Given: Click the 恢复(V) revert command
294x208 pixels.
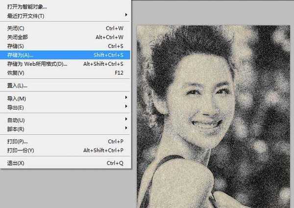Looking at the screenshot, I should click(16, 73).
